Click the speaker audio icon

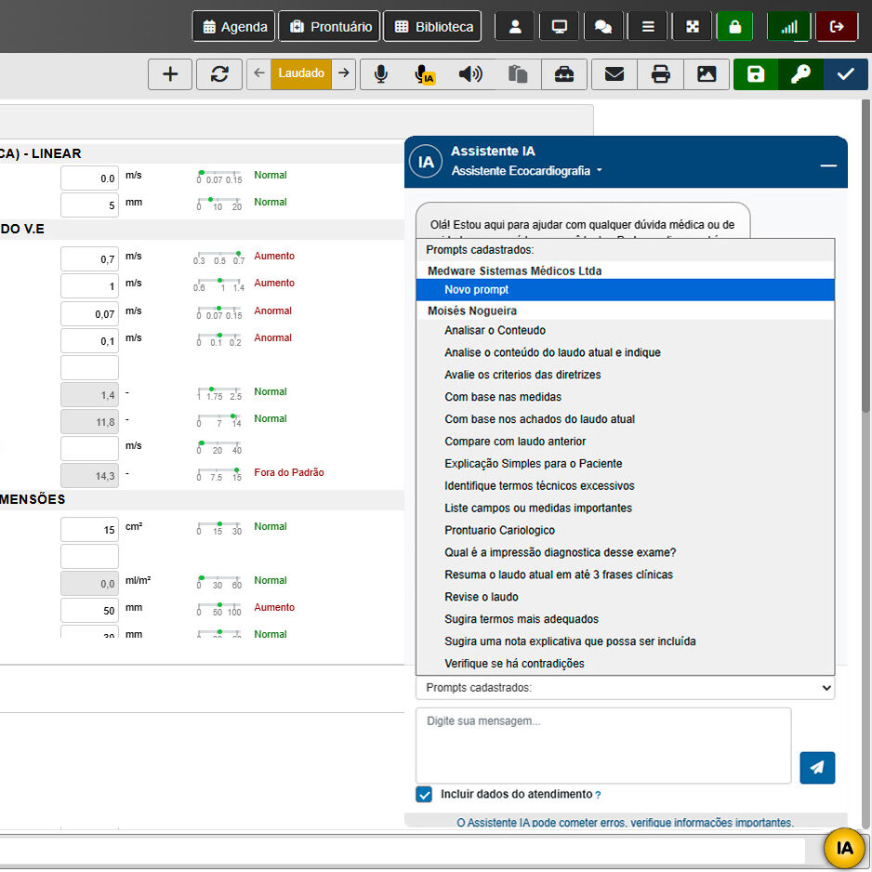[x=471, y=74]
